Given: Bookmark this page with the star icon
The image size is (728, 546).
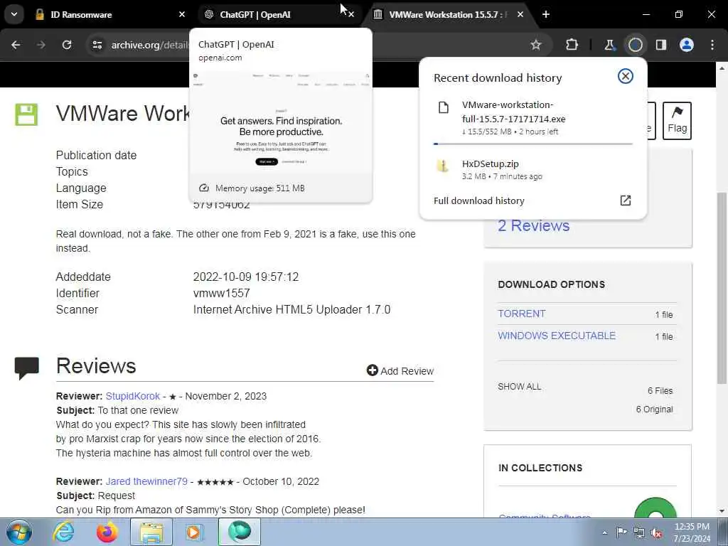Looking at the screenshot, I should pos(536,45).
